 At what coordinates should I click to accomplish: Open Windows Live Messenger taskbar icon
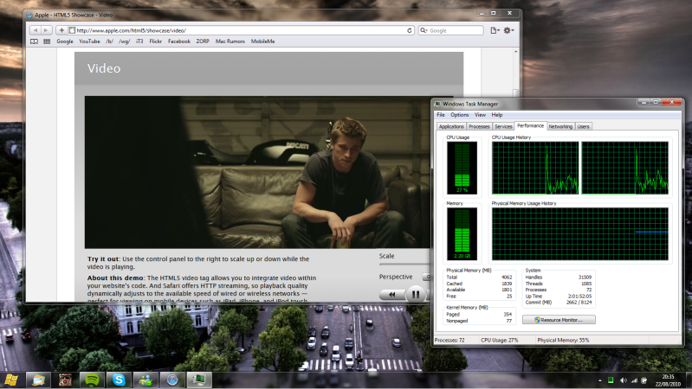146,379
